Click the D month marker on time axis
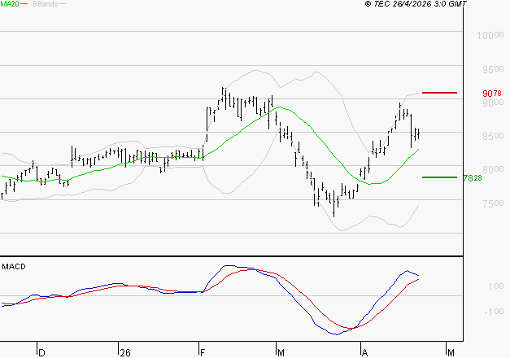This screenshot has width=510, height=358. [x=41, y=353]
